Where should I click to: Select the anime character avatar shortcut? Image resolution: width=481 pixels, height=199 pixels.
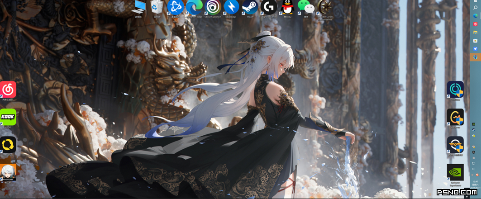click(x=8, y=174)
